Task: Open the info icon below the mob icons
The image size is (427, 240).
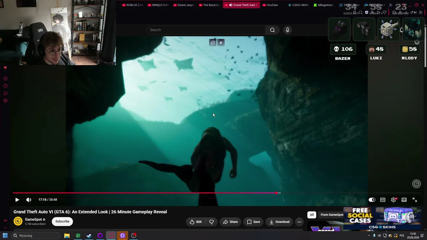Action: point(417,42)
